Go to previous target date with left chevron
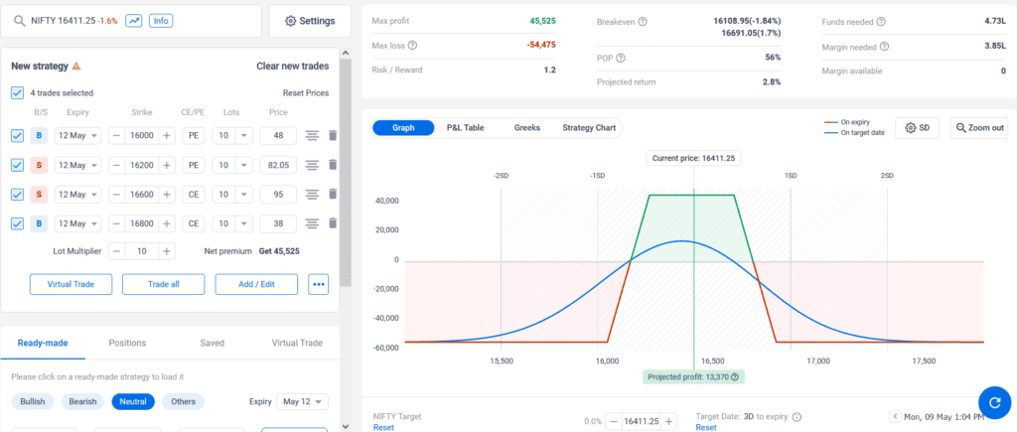The width and height of the screenshot is (1017, 432). click(x=895, y=416)
